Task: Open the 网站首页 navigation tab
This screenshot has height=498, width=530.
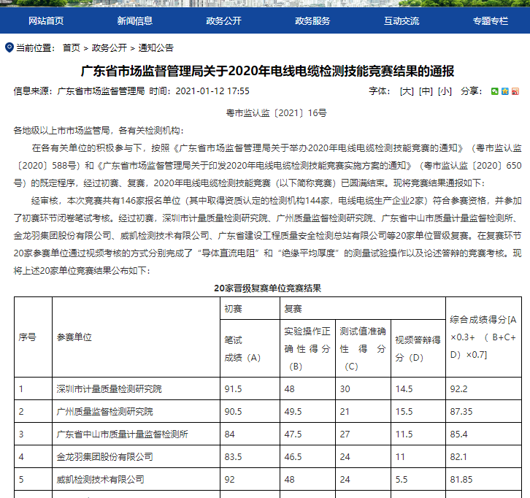Action: pyautogui.click(x=46, y=20)
